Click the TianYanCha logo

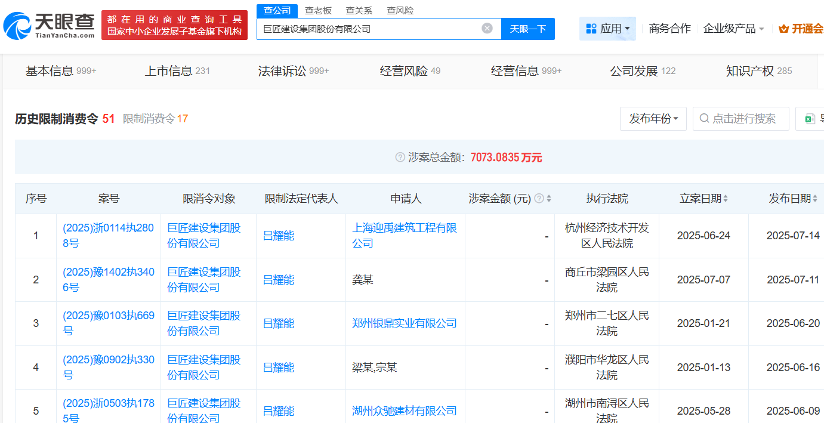[x=49, y=25]
